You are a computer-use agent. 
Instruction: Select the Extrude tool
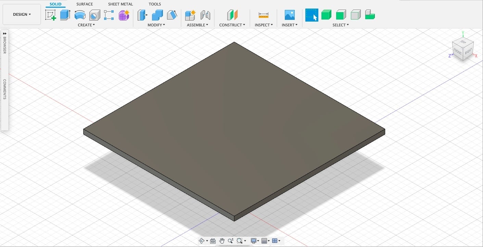click(x=65, y=15)
